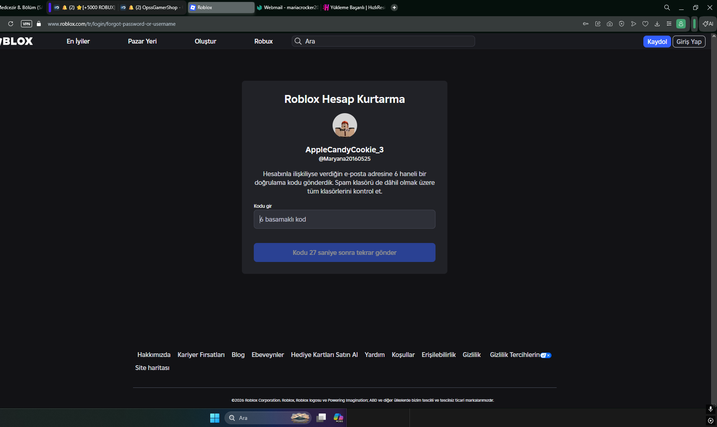The height and width of the screenshot is (427, 717).
Task: Open the Ebeveynler footer link
Action: coord(268,355)
